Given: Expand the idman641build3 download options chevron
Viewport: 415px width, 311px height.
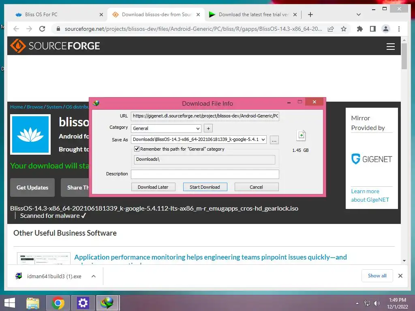Looking at the screenshot, I should coord(94,276).
